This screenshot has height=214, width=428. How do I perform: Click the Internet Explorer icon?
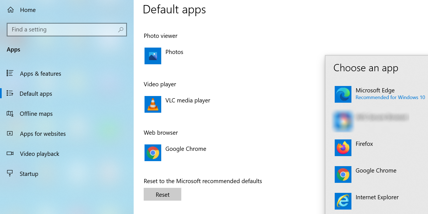[343, 201]
